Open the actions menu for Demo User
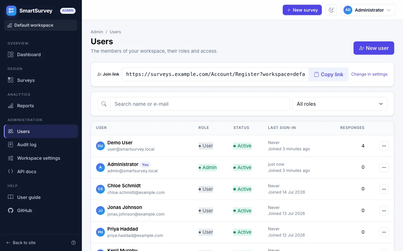Image resolution: width=403 pixels, height=251 pixels. 384,146
